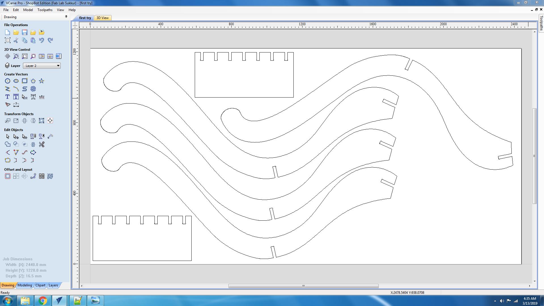Open the Toolpaths menu
Screen dimensions: 544x306
(x=45, y=10)
